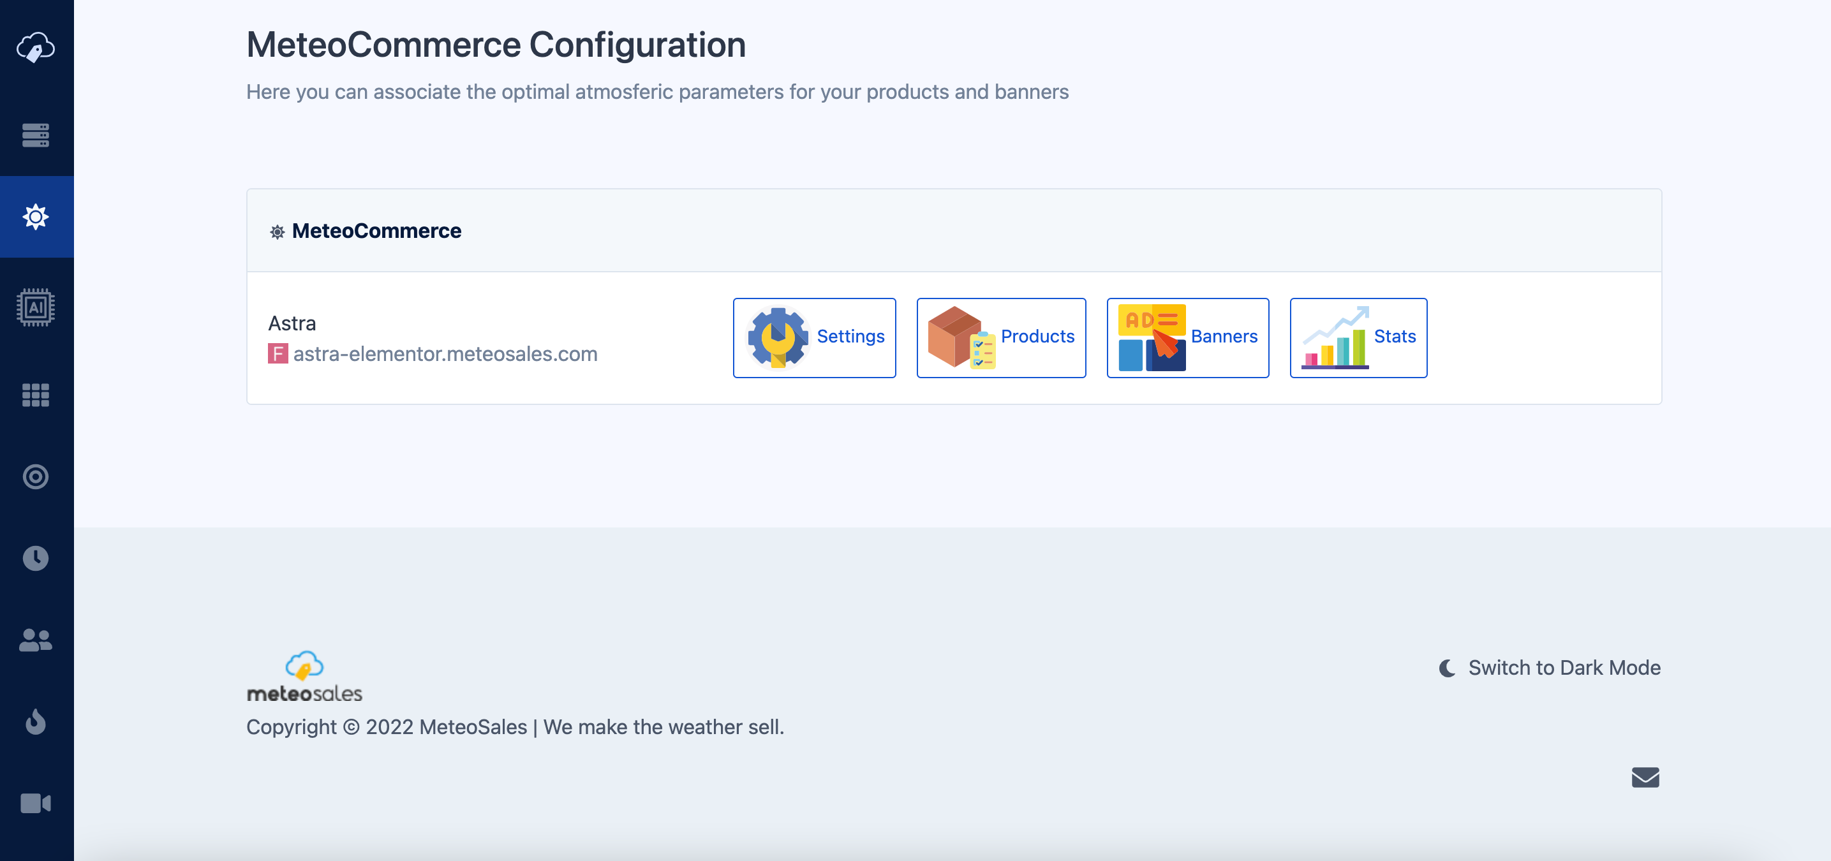Open the AI chip sidebar icon
The width and height of the screenshot is (1831, 861).
coord(36,307)
